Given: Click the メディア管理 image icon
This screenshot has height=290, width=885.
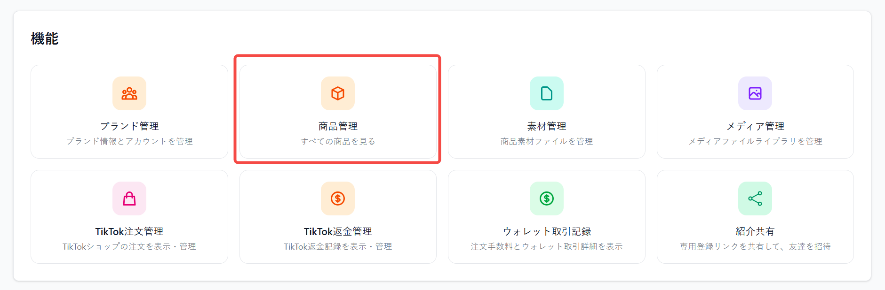Looking at the screenshot, I should tap(755, 93).
